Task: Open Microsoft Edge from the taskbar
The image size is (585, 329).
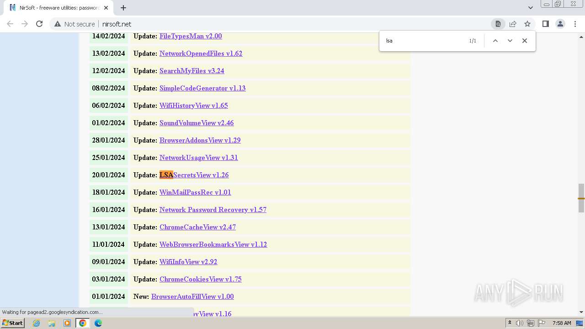Action: click(98, 323)
